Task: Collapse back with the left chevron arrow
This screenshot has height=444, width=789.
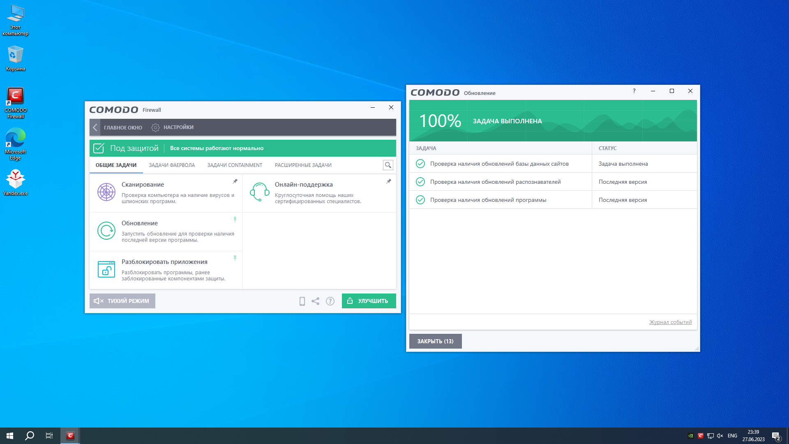Action: click(95, 127)
